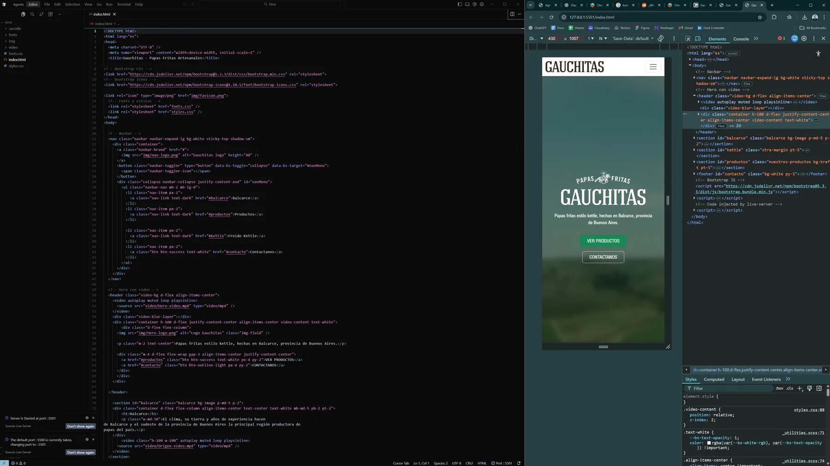The width and height of the screenshot is (830, 466).
Task: Open Chrome downloads icon
Action: pos(805,17)
